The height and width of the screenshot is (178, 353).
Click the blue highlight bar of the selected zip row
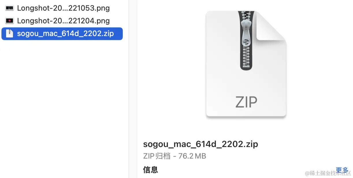tap(62, 34)
